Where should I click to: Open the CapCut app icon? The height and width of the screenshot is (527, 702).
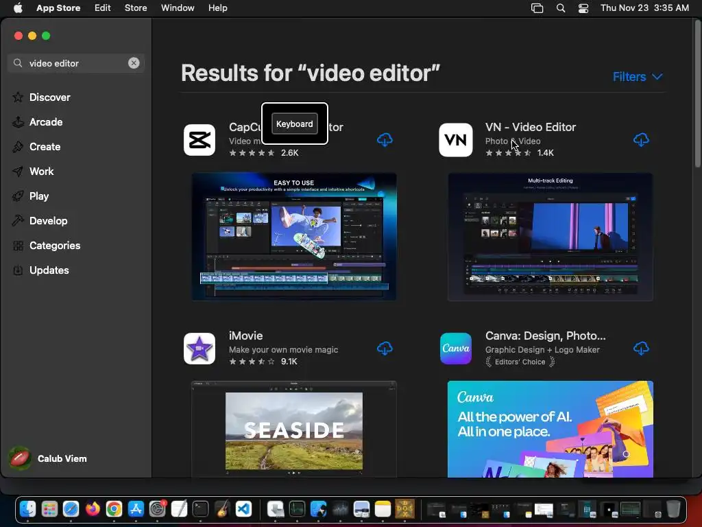tap(199, 140)
